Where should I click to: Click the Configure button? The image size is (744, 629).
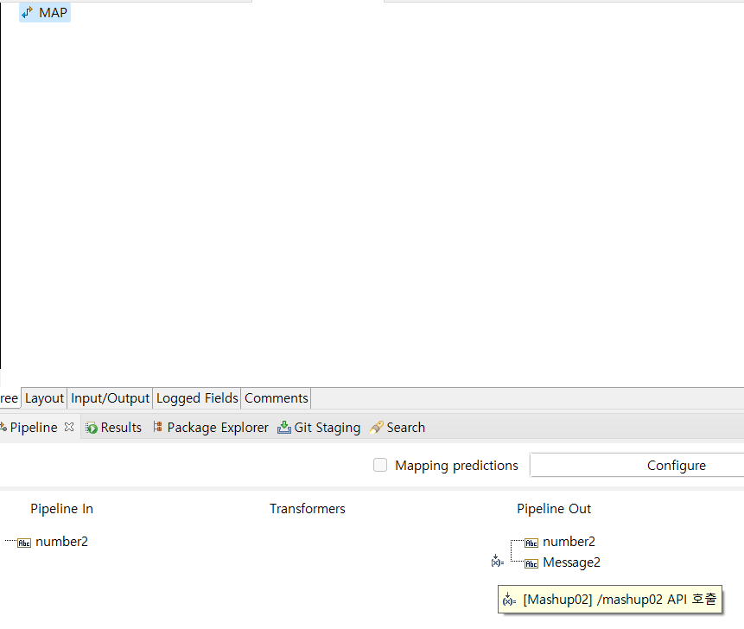click(676, 466)
